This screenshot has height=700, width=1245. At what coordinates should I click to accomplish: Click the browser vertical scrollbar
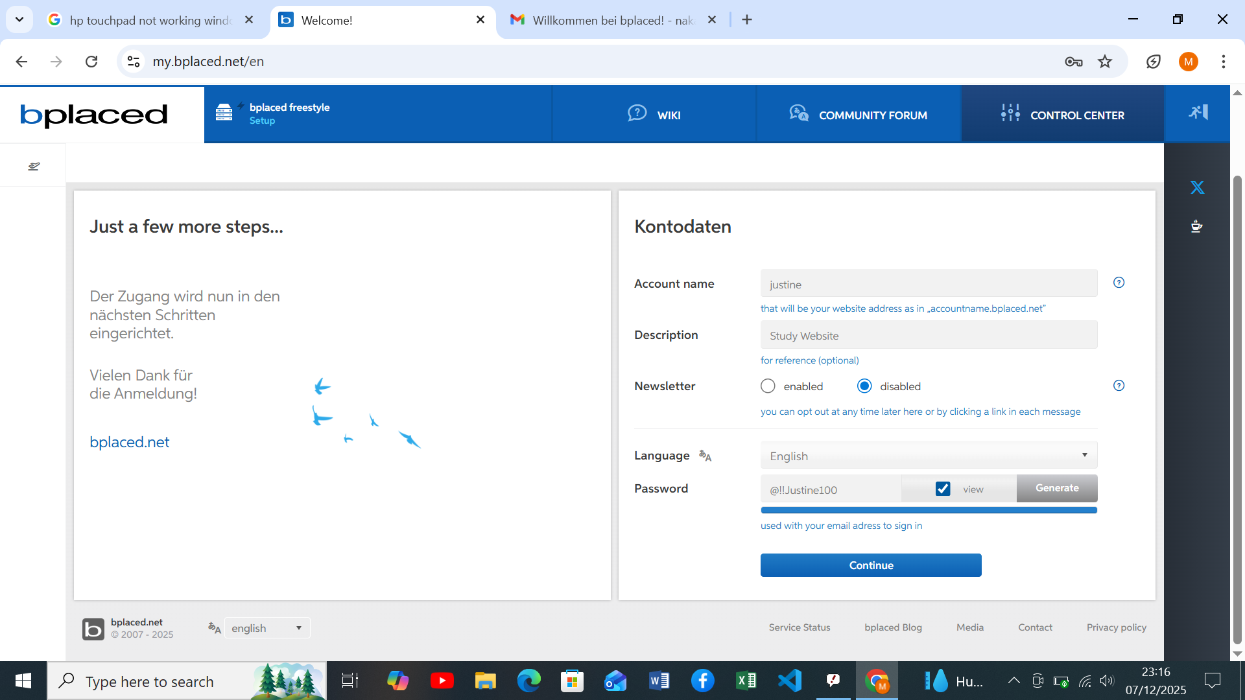[x=1237, y=389]
